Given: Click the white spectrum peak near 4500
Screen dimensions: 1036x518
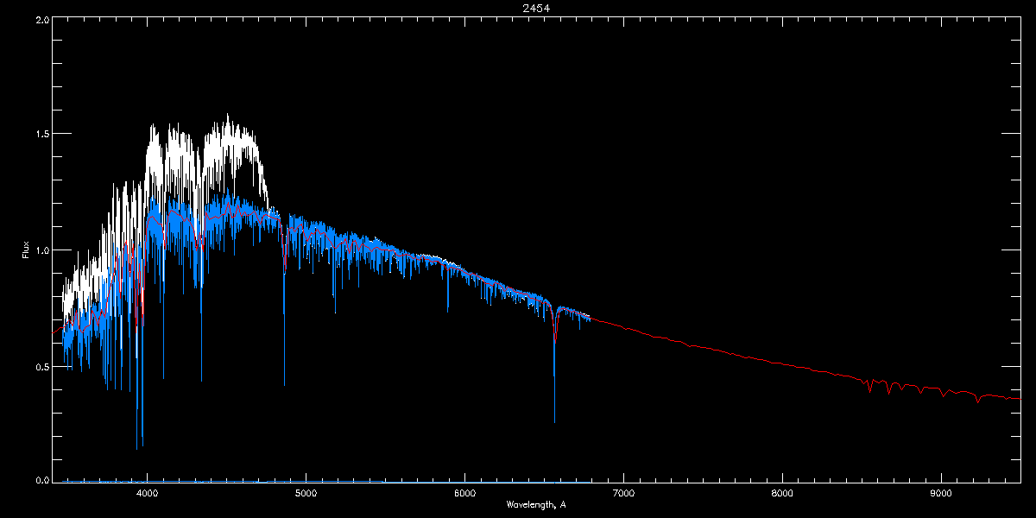Looking at the screenshot, I should [228, 117].
